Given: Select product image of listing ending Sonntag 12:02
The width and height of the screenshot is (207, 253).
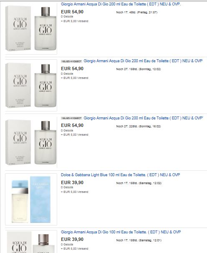Looking at the screenshot, I should (x=31, y=85).
